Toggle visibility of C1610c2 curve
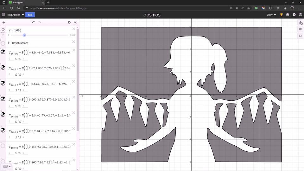 point(3,83)
